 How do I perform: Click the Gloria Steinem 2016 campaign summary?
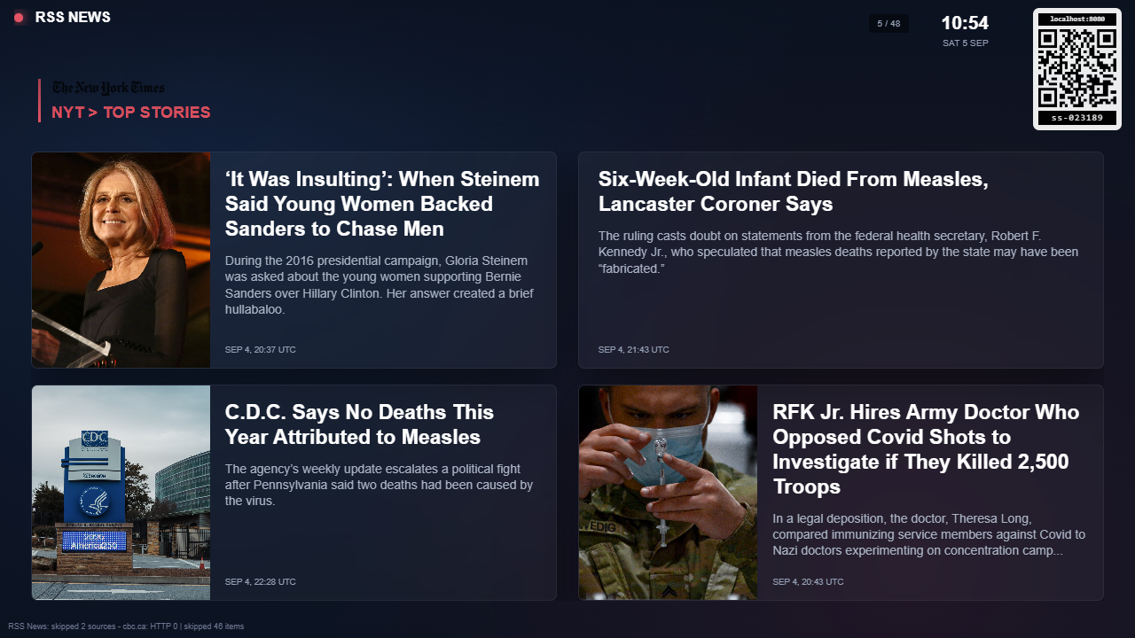coord(380,285)
